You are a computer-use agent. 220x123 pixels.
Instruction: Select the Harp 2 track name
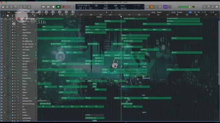click(x=25, y=30)
